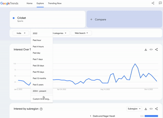Open embed code for Interest Over Time
Screen dimensions: 163x118
pyautogui.click(x=151, y=49)
